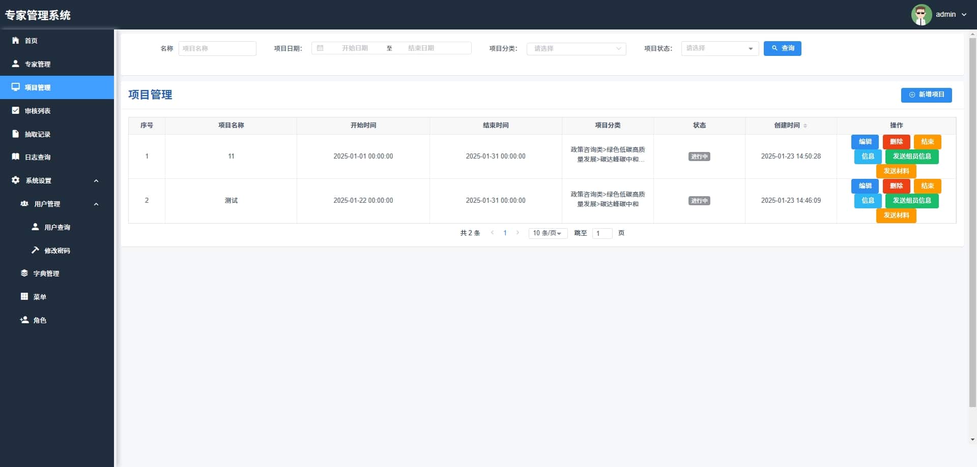The width and height of the screenshot is (977, 467).
Task: Click 删除 for project 11
Action: click(x=896, y=142)
